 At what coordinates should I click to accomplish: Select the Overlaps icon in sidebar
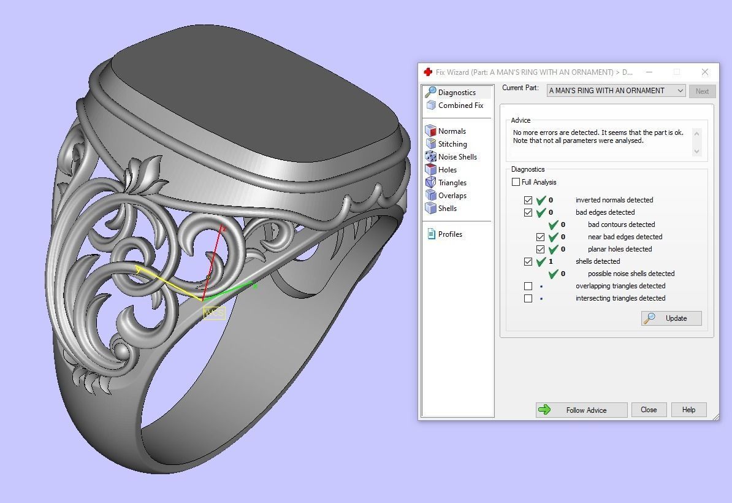430,195
